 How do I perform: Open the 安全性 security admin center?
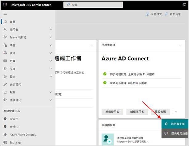point(14,118)
